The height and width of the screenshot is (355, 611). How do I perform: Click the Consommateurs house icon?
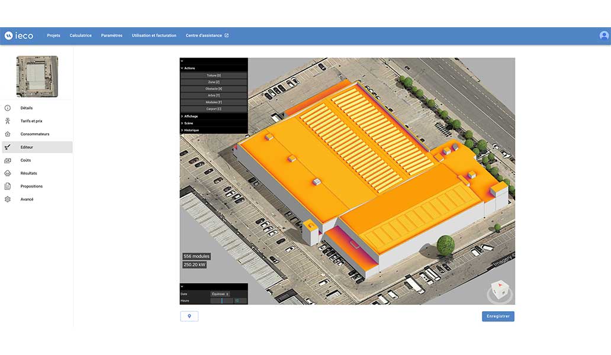tap(8, 134)
